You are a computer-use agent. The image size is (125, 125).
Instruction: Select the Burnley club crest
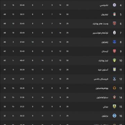click(x=114, y=107)
